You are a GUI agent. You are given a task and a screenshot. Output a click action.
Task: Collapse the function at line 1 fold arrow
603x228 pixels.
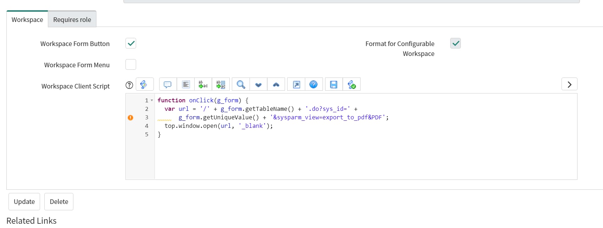point(152,101)
